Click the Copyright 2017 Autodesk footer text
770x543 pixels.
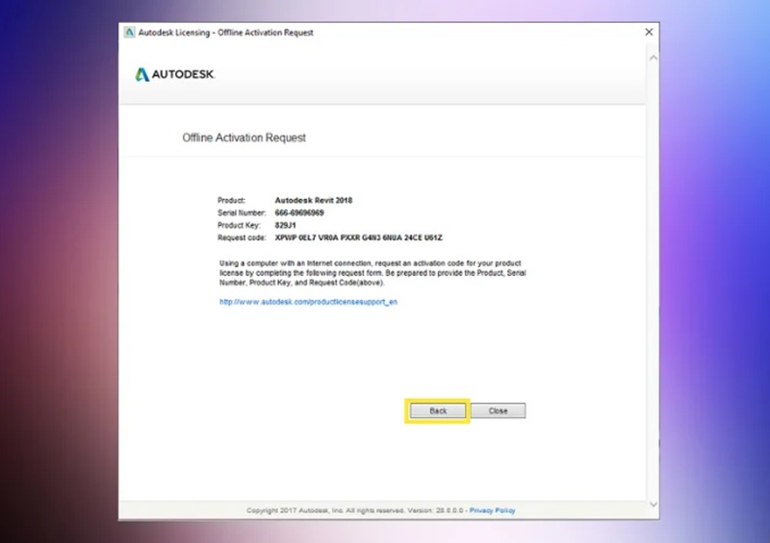click(x=354, y=510)
